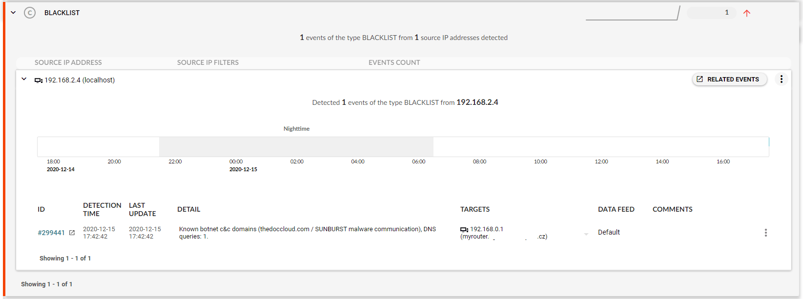
Task: Open event link #299441
Action: 51,233
